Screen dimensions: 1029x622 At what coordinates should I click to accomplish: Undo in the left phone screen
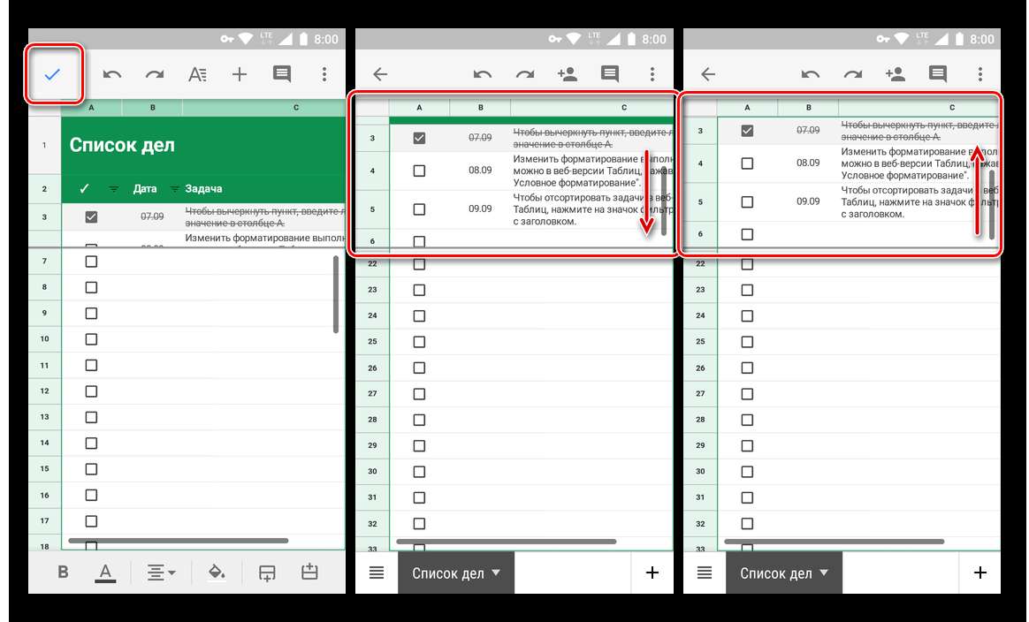112,74
